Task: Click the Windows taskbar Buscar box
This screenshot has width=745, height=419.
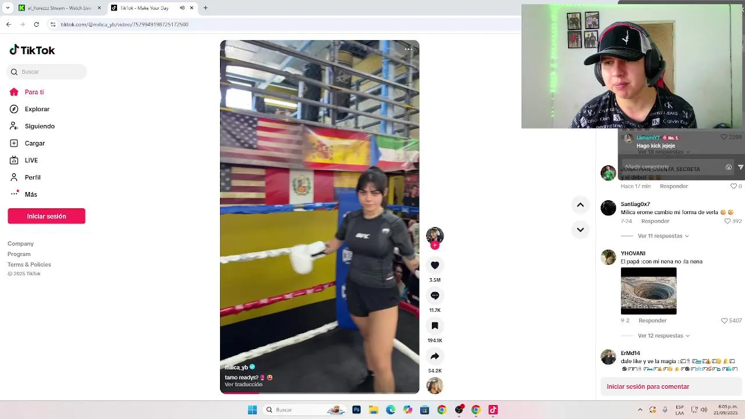Action: tap(304, 410)
